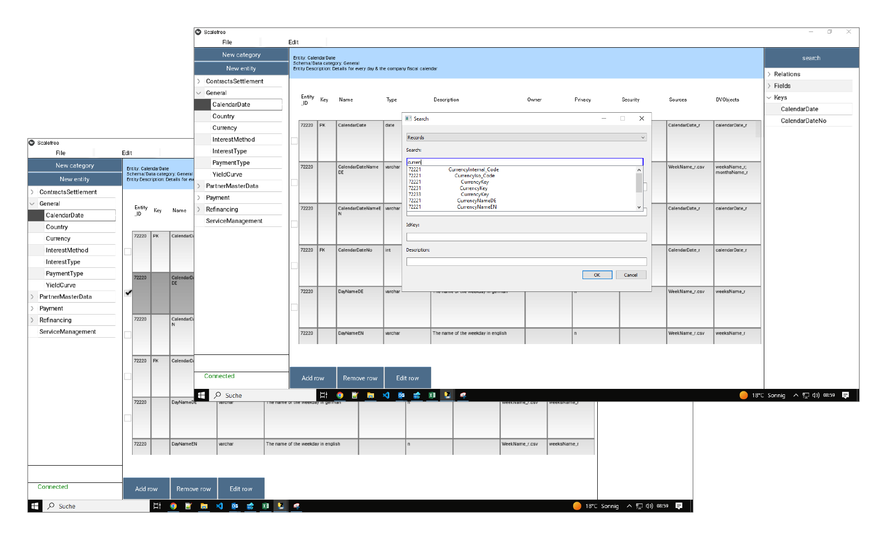Expand the Relations section in the search panel

pos(770,74)
